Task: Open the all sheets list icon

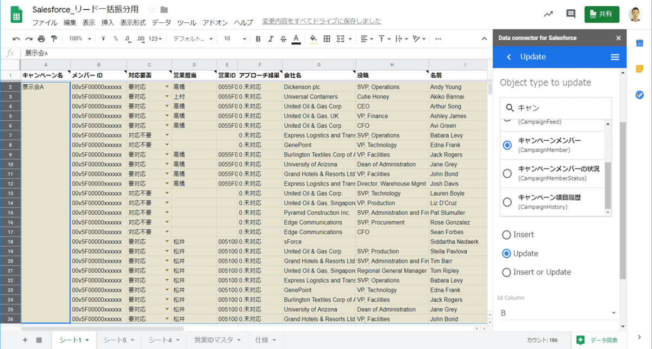Action: tap(39, 340)
